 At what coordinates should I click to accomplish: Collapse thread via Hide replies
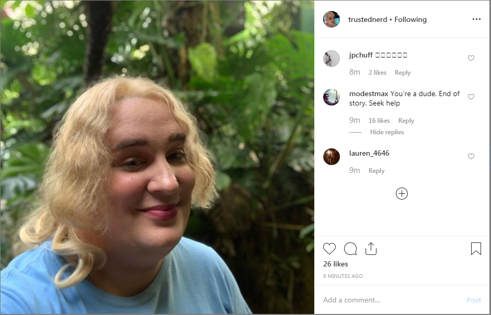pyautogui.click(x=387, y=132)
